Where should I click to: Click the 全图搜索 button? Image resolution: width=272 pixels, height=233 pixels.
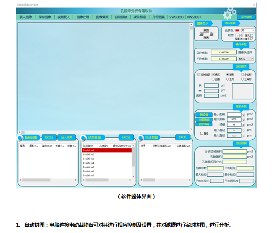tap(204, 119)
